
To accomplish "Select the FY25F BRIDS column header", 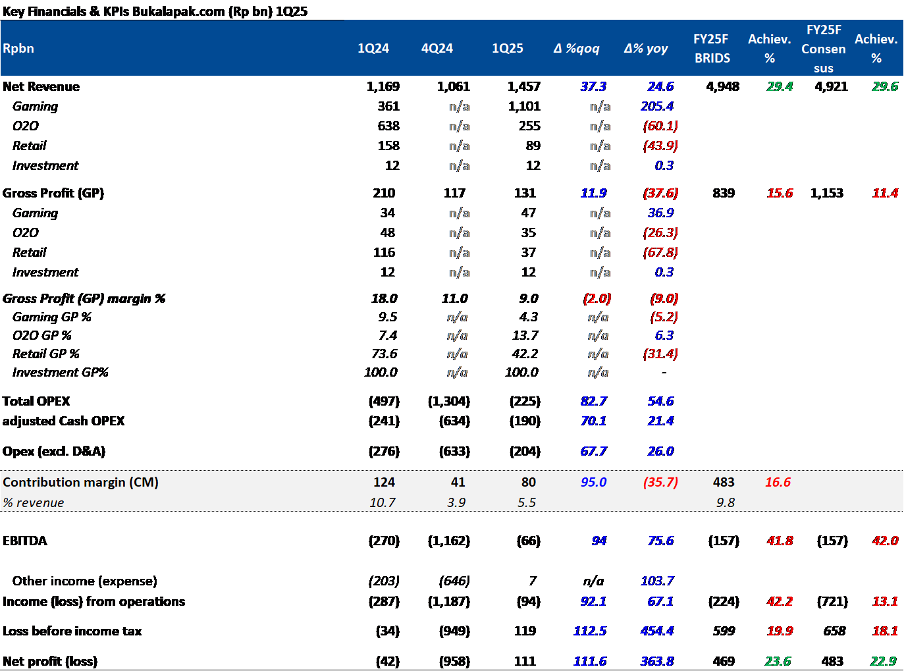I will [x=712, y=48].
